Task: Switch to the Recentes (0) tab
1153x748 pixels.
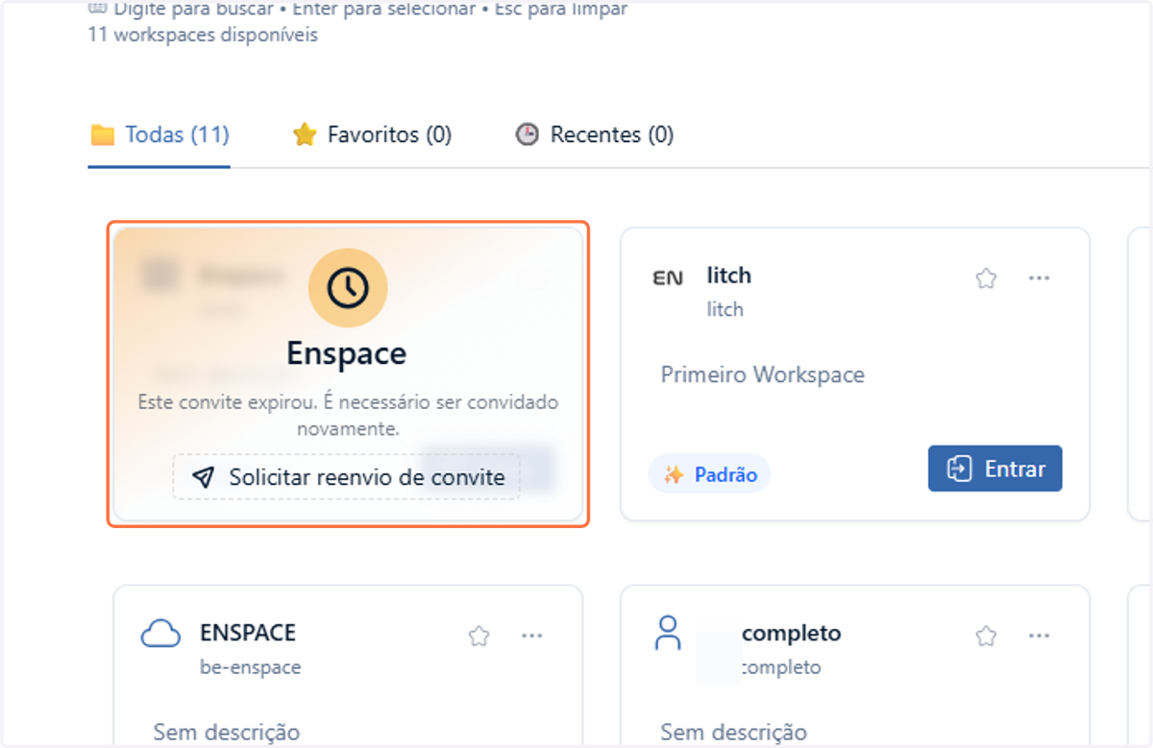Action: point(595,134)
